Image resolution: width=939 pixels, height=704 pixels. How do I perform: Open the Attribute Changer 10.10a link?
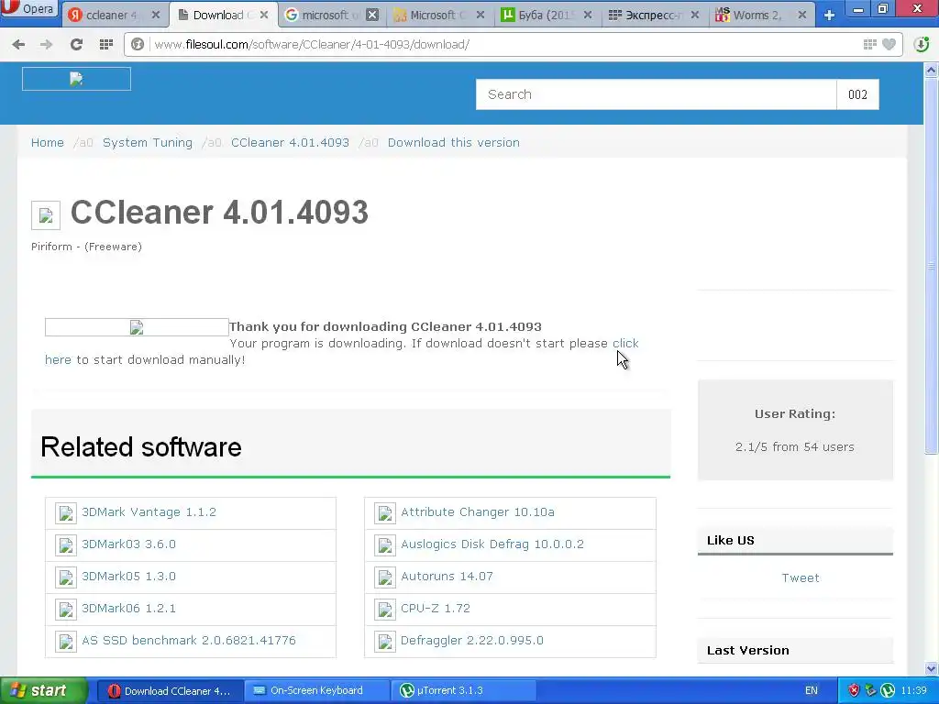pyautogui.click(x=477, y=512)
